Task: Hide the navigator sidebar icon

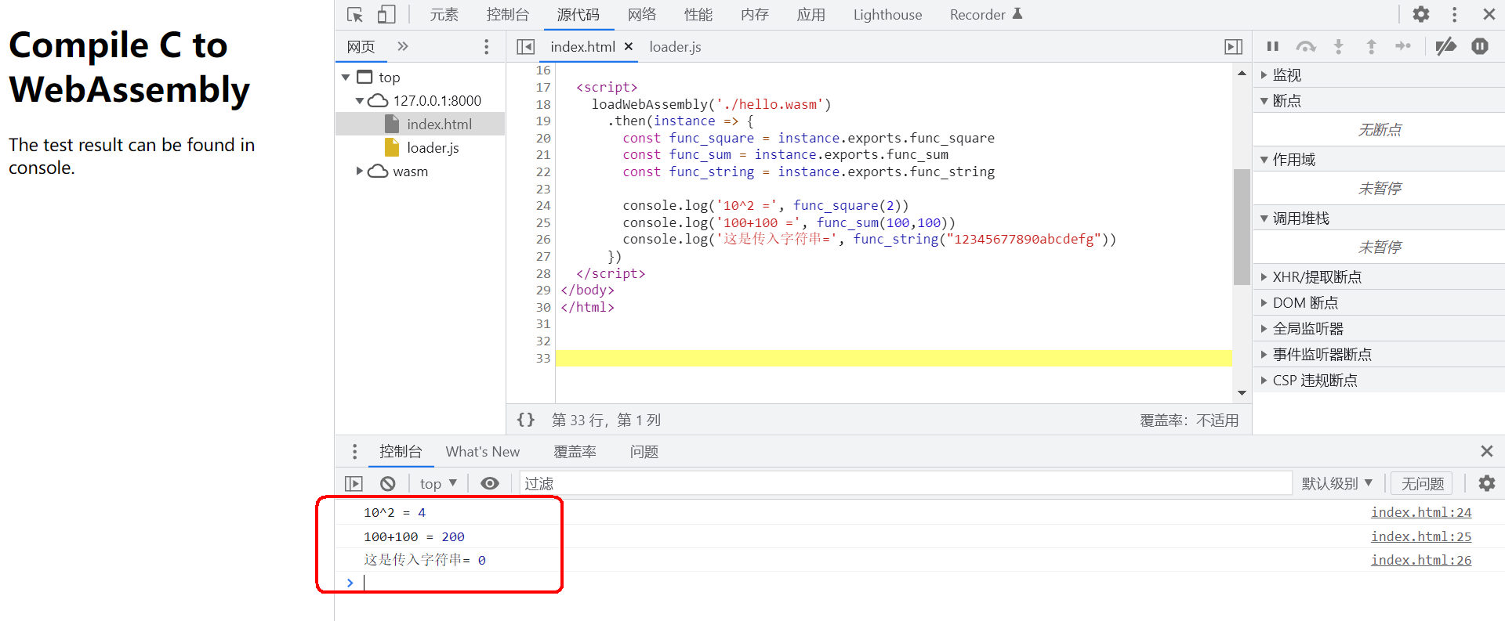Action: click(x=526, y=47)
